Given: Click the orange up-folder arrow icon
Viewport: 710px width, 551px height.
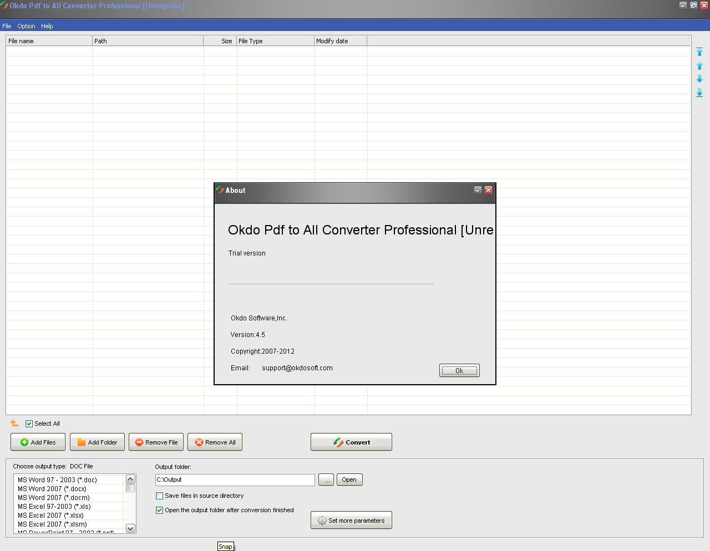Looking at the screenshot, I should 14,424.
